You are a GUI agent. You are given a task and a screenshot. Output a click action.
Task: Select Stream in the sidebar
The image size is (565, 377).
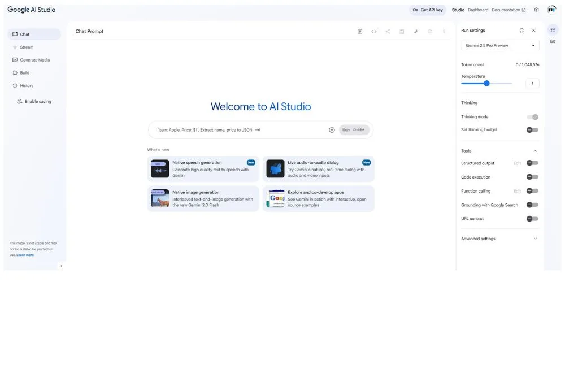click(x=34, y=47)
